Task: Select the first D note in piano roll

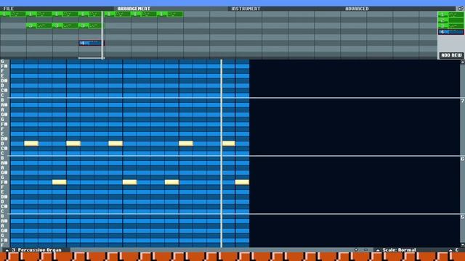Action: pos(31,144)
